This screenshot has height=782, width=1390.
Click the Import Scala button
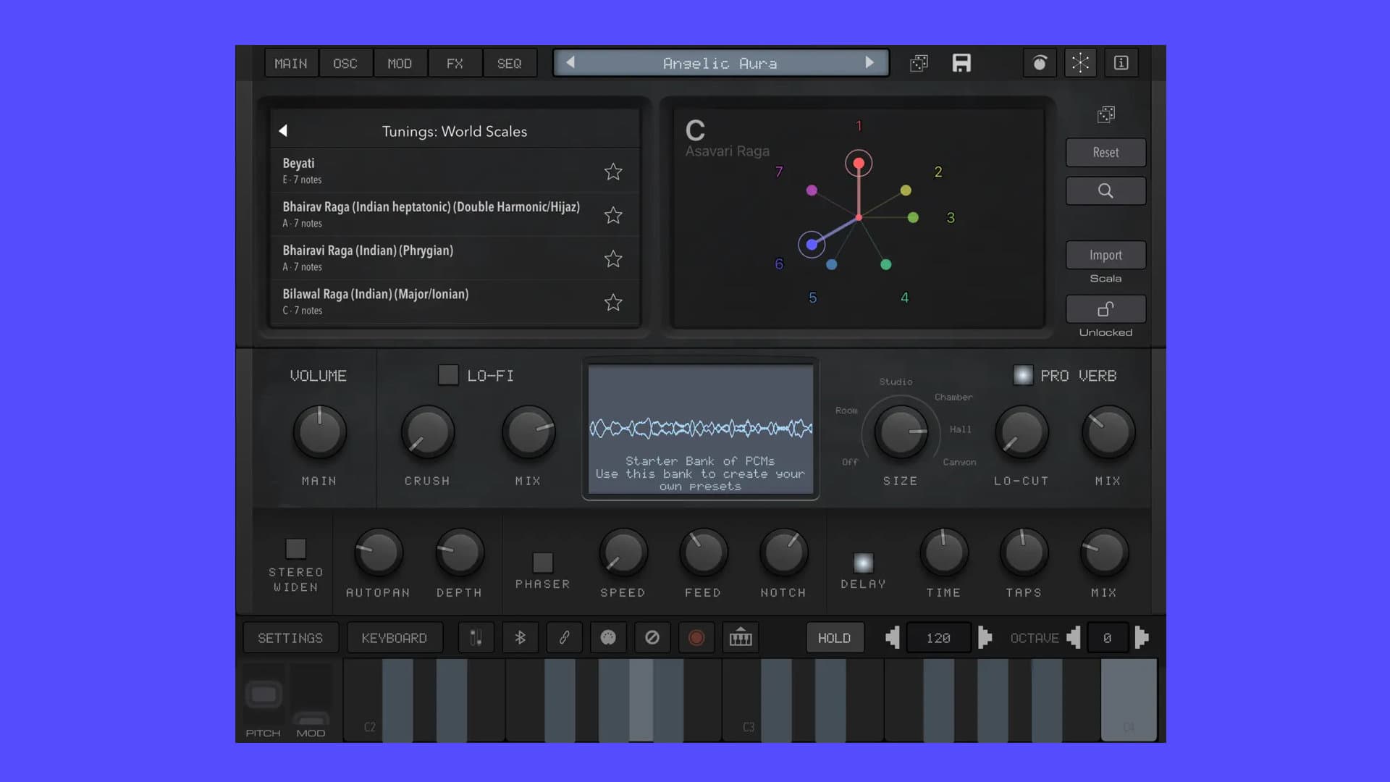pyautogui.click(x=1105, y=256)
